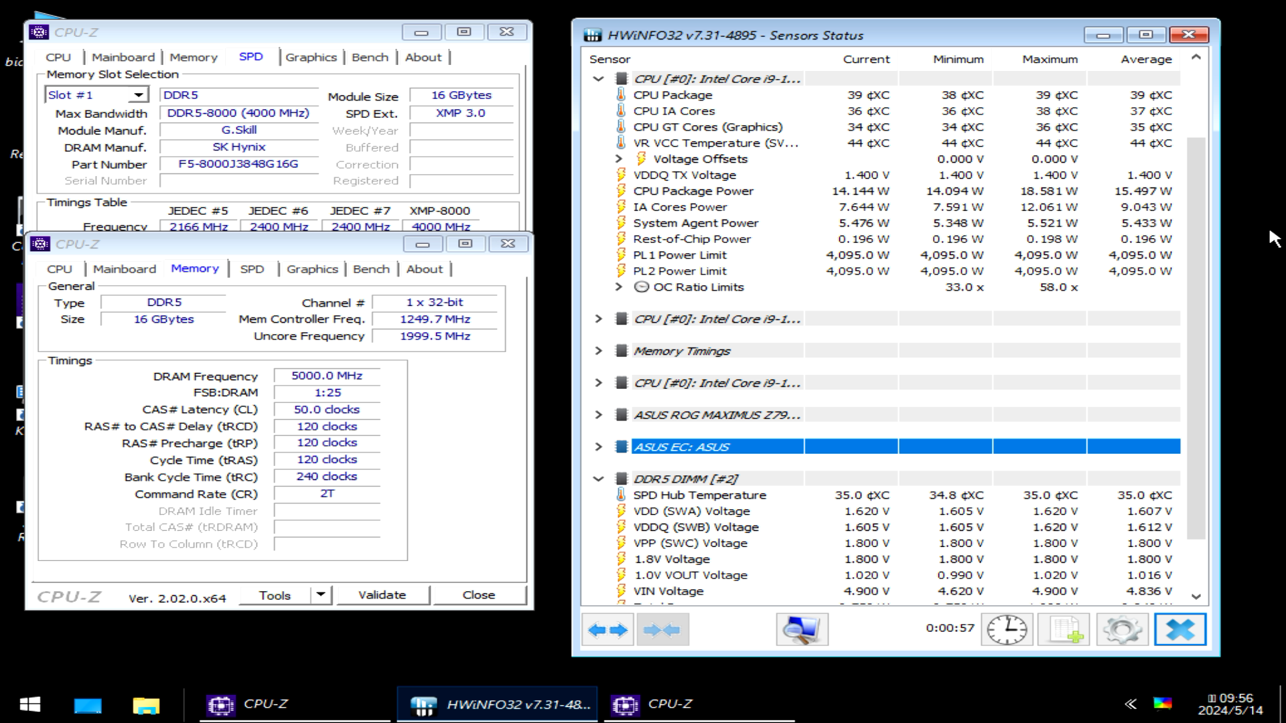Switch to the Mainboard tab in lower CPU-Z

point(125,269)
